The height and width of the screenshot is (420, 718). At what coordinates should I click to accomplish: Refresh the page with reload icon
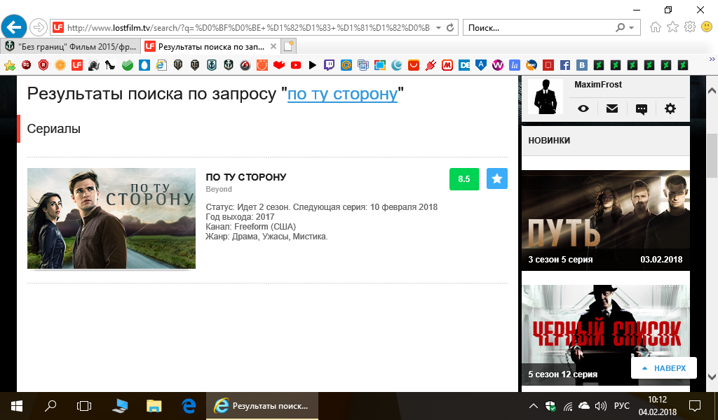point(450,27)
